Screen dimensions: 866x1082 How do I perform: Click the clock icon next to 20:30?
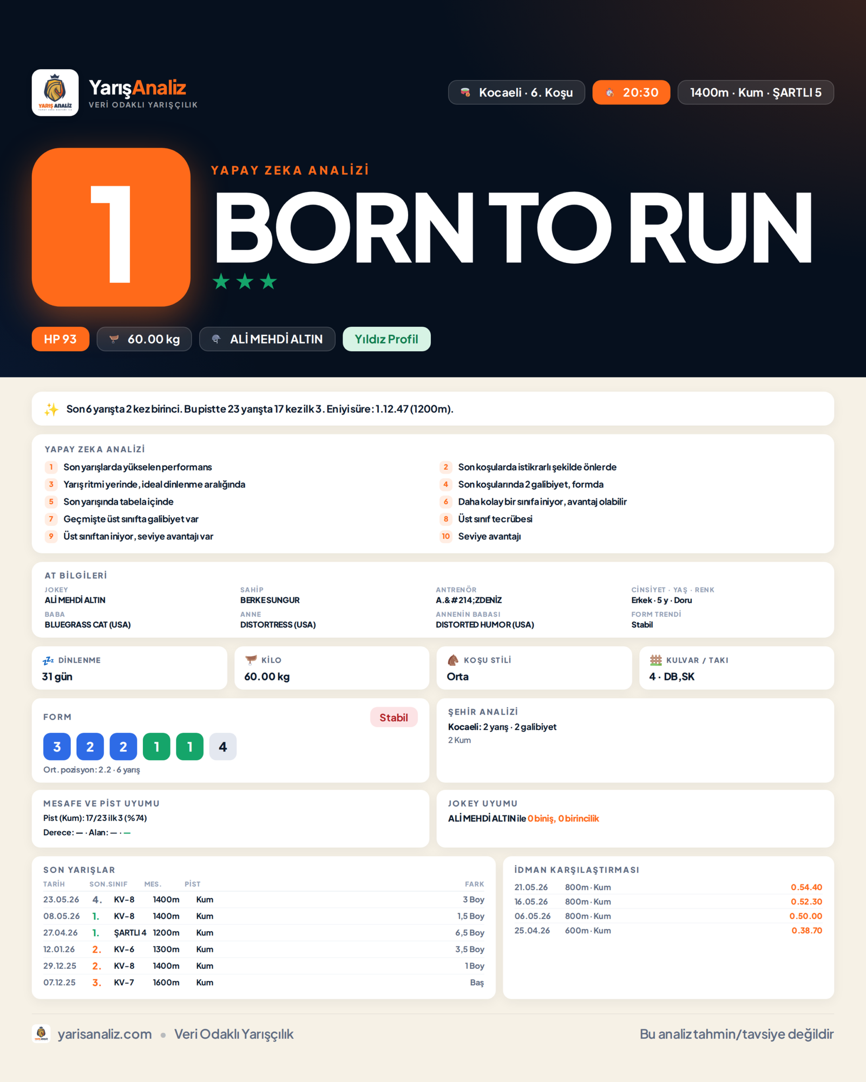click(x=610, y=93)
